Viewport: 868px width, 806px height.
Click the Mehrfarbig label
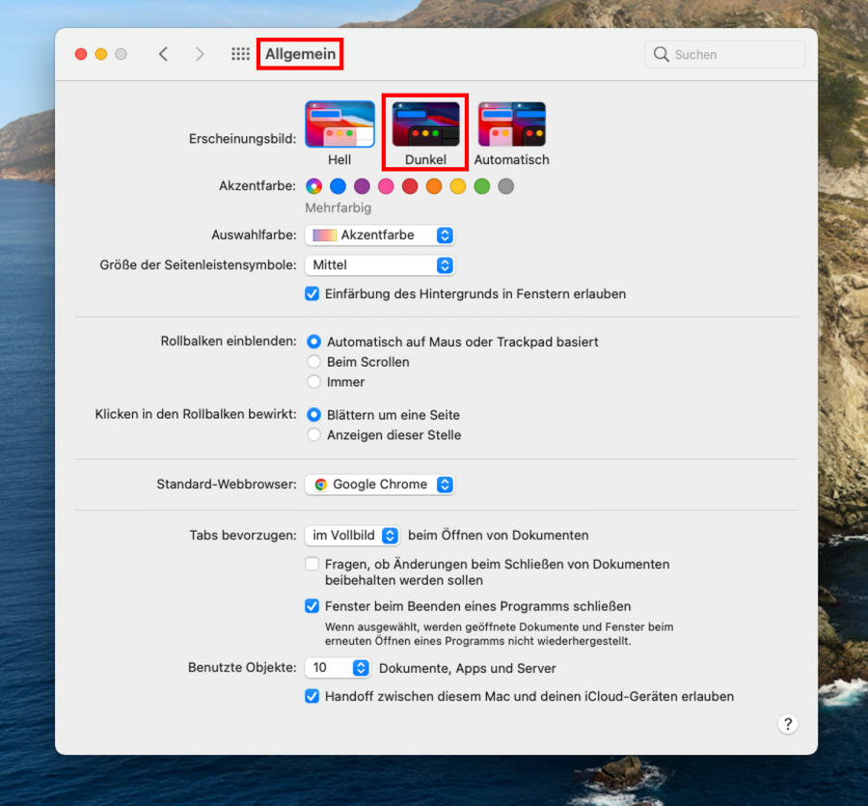point(339,208)
